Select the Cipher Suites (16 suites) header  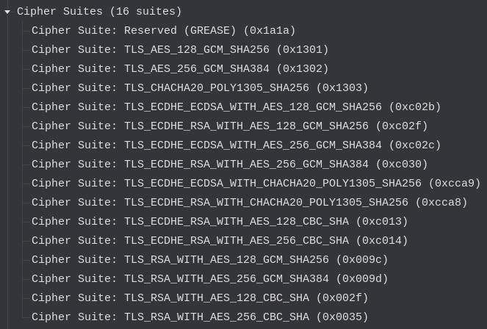(x=99, y=12)
